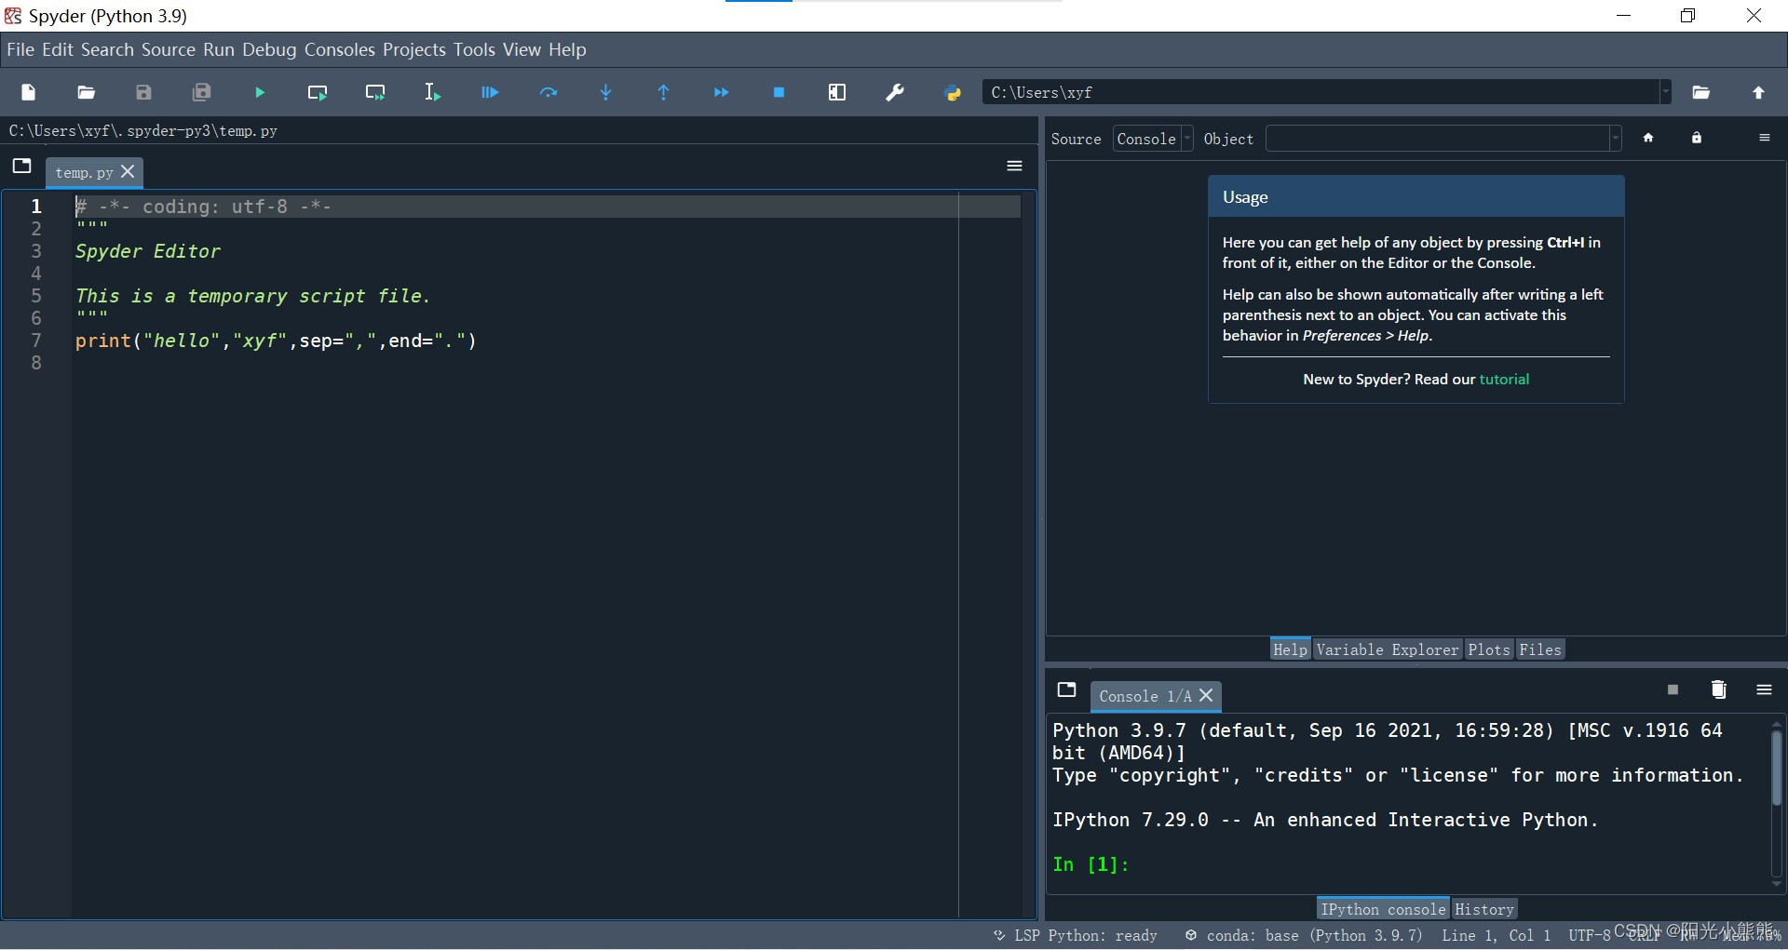Switch to the Plots tab

click(1489, 649)
